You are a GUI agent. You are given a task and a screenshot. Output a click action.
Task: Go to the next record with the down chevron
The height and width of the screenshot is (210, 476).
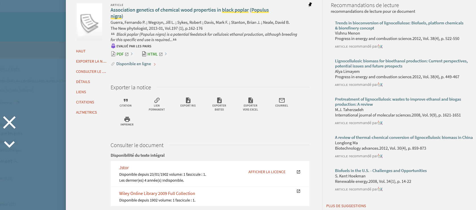pyautogui.click(x=9, y=145)
